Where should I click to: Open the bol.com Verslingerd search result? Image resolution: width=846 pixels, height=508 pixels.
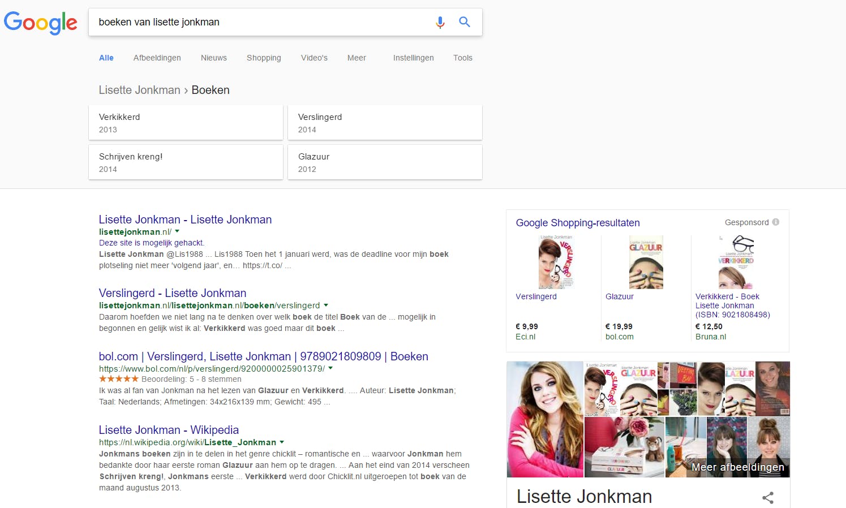[264, 356]
